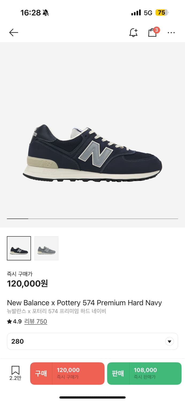This screenshot has height=402, width=185.
Task: Tap the main navy sneaker product image
Action: point(92,152)
